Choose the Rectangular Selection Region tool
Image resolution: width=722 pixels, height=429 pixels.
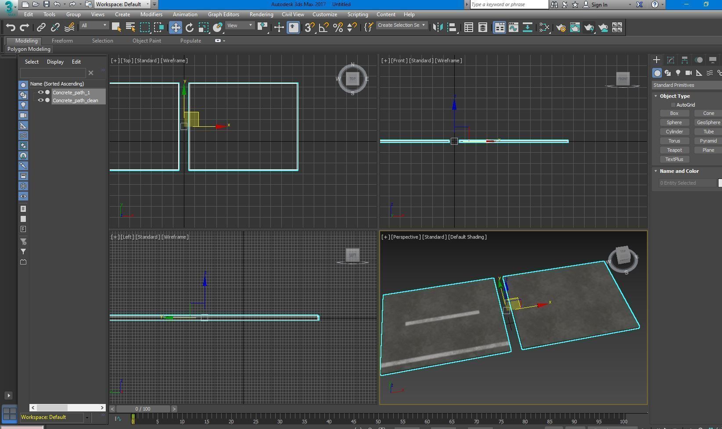tap(144, 28)
